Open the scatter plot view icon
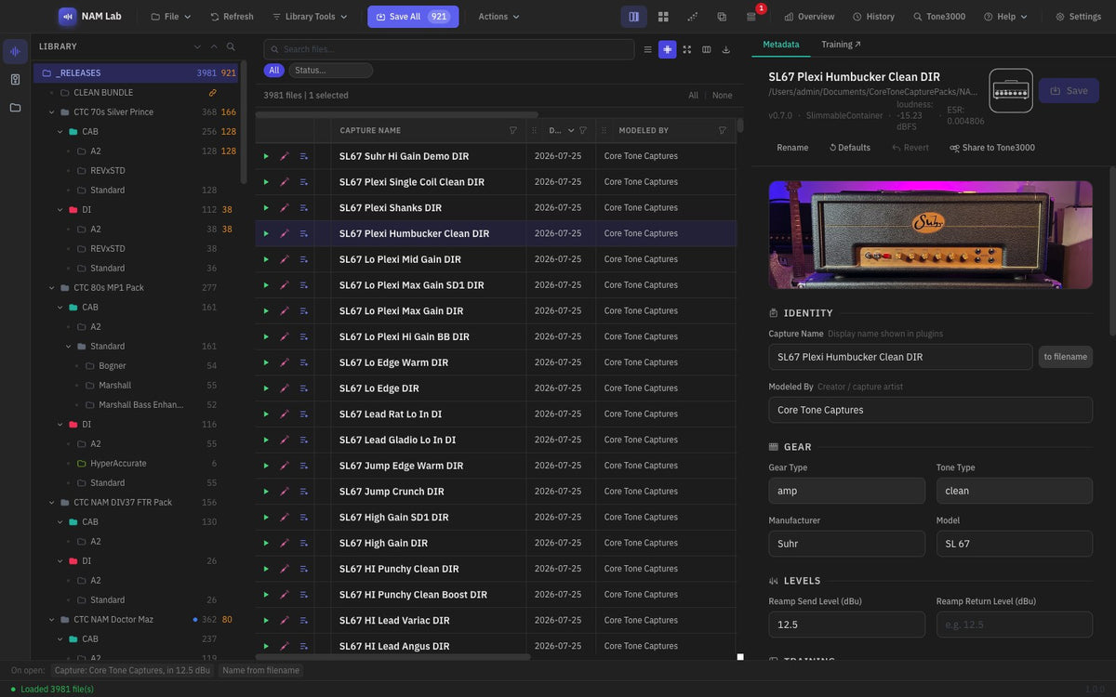The image size is (1116, 697). coord(693,17)
